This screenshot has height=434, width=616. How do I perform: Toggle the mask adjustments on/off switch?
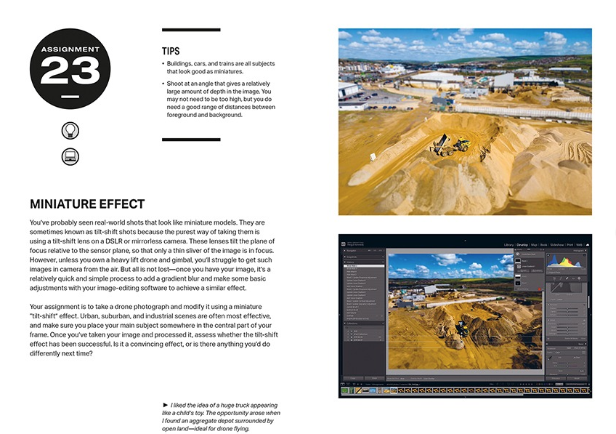[548, 339]
